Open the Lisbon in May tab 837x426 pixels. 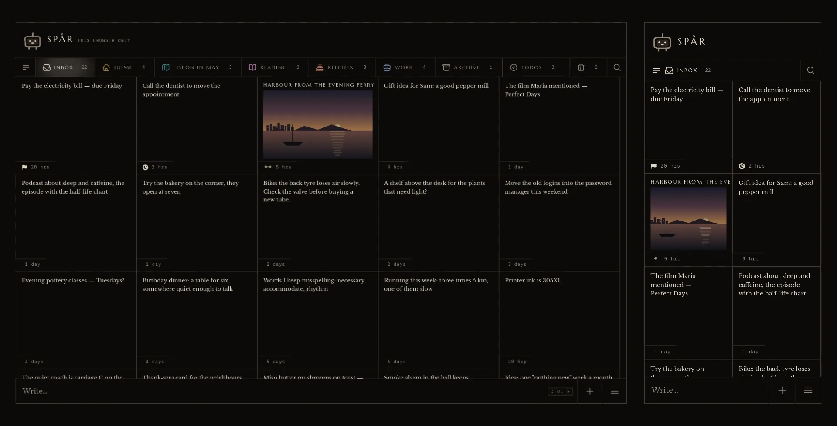[197, 67]
